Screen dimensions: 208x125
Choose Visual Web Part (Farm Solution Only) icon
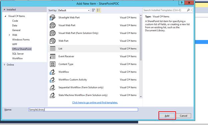[x=53, y=33]
